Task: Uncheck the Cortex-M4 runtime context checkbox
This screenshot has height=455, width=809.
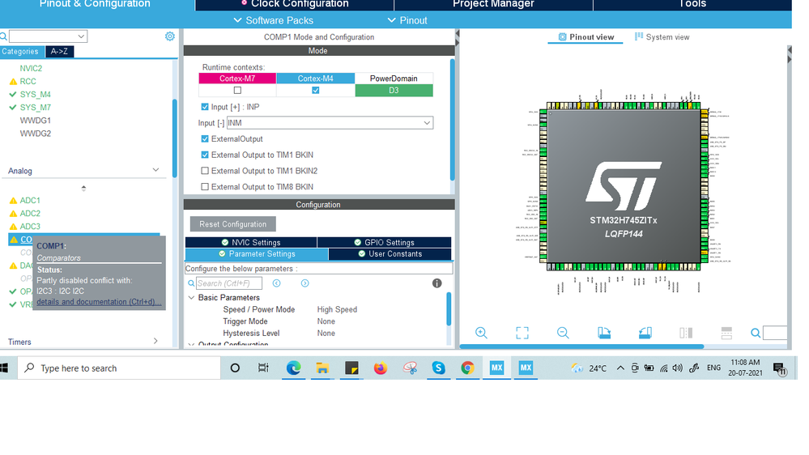Action: point(315,91)
